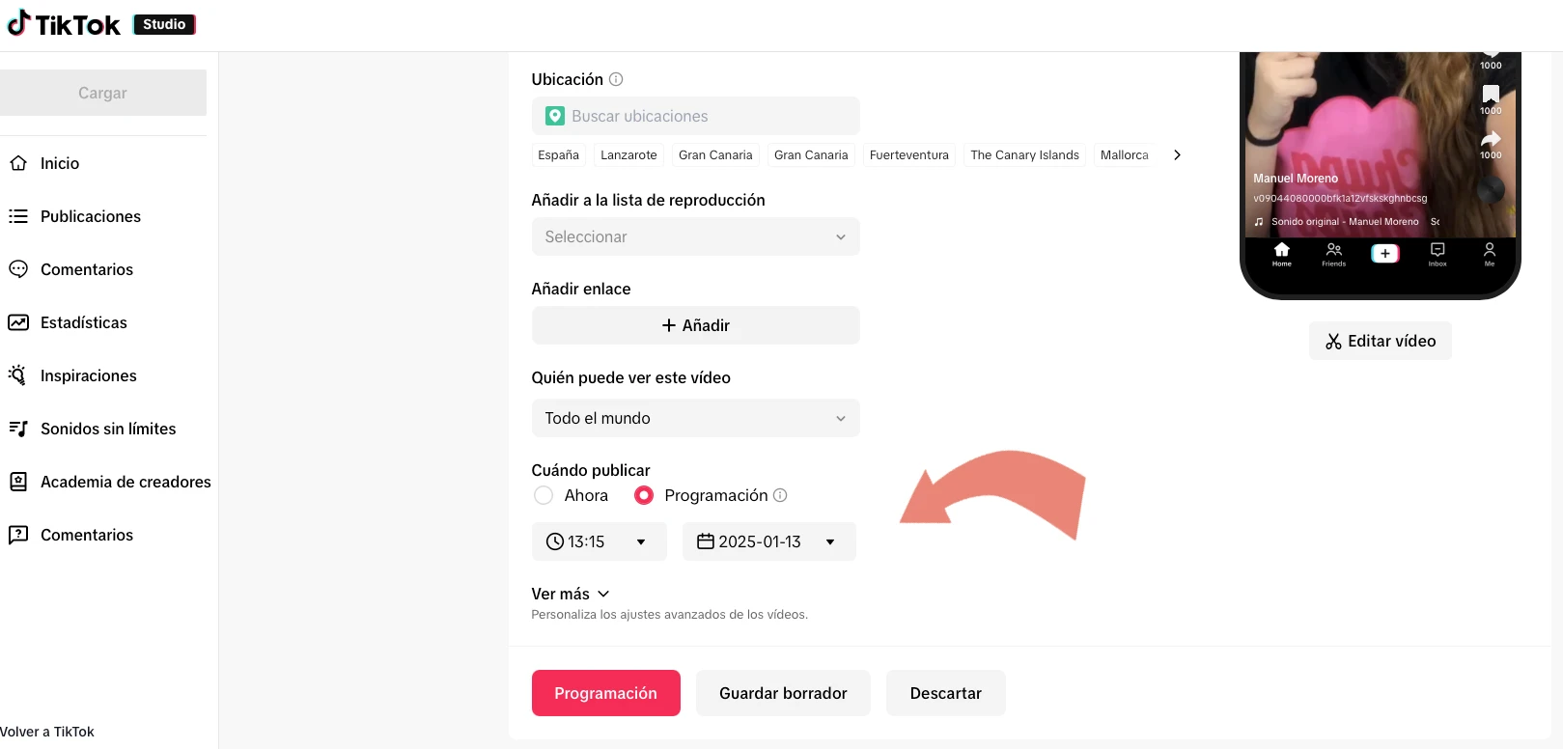This screenshot has height=749, width=1563.
Task: Open the 2025-01-13 date dropdown
Action: click(x=768, y=541)
